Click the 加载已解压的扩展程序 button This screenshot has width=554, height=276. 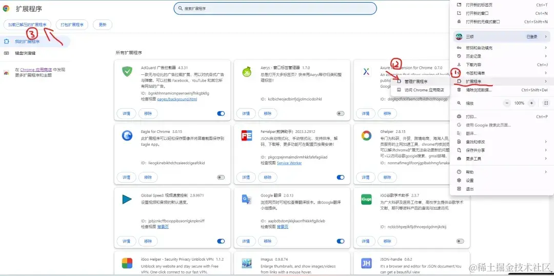coord(27,25)
